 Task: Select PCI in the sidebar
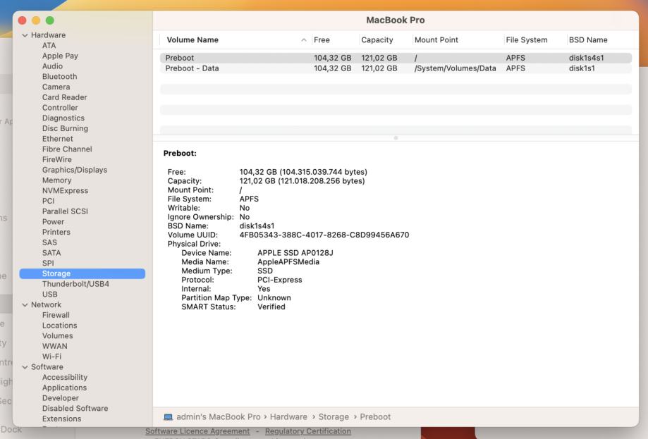point(48,201)
